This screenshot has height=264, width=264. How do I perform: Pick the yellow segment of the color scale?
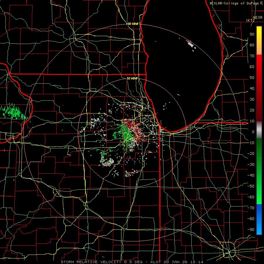(259, 40)
